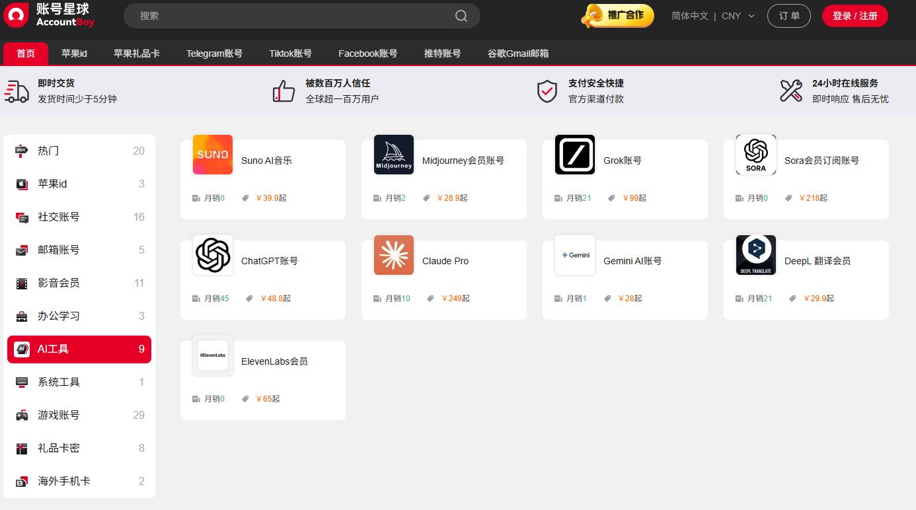Click the 系统工具 monitor icon
The width and height of the screenshot is (916, 510).
22,382
